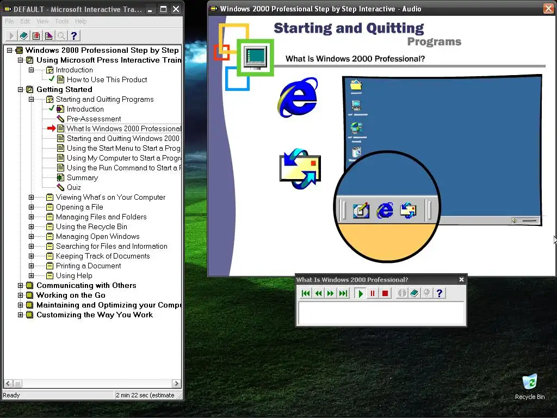Click the horizontal scrollbar left arrow
Image resolution: width=557 pixels, height=418 pixels.
(x=9, y=384)
